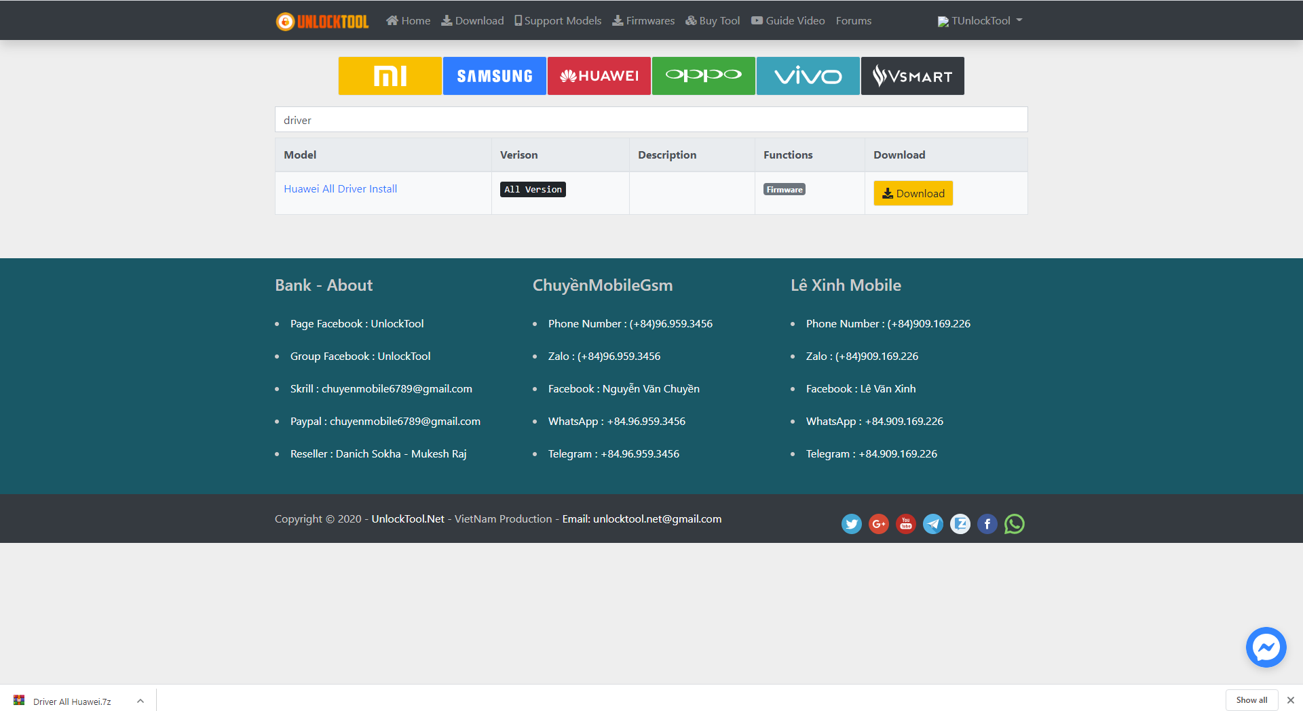Click Lê Xinh Mobile Phone Number entry
Screen dimensions: 1303x711
(x=888, y=324)
